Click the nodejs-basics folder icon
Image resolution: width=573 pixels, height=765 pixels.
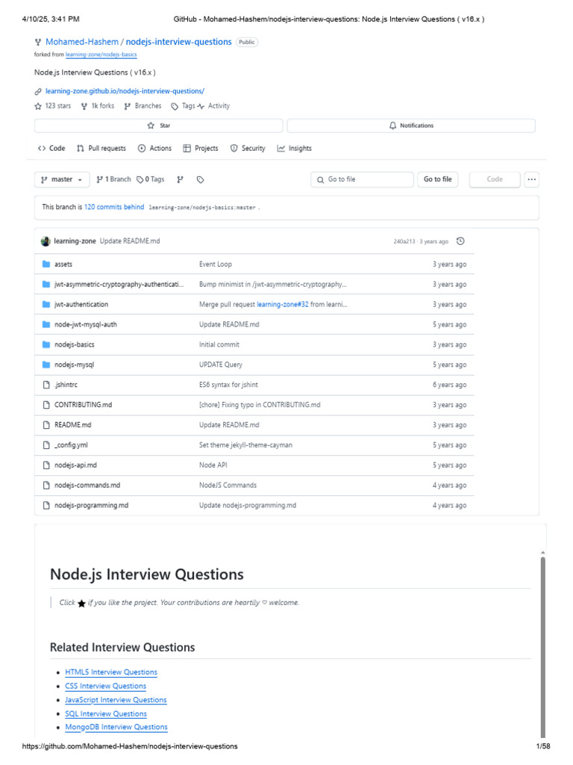pos(46,344)
